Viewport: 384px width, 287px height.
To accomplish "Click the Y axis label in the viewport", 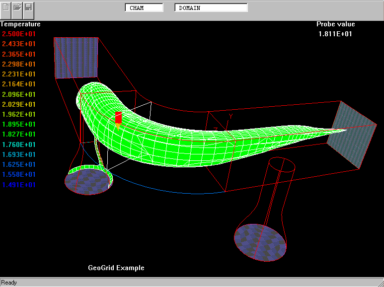I will point(230,116).
